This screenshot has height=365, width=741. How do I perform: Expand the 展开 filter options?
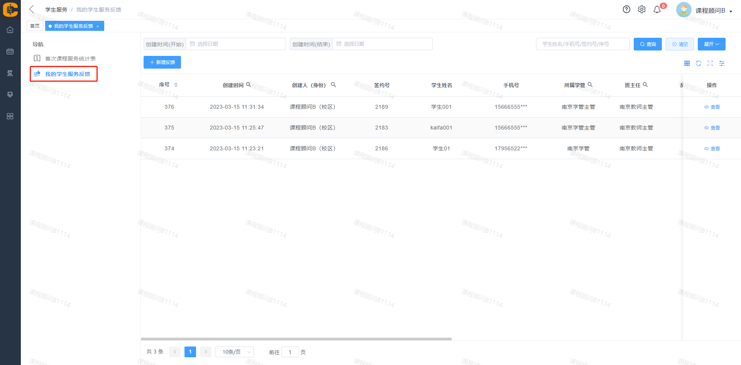711,44
